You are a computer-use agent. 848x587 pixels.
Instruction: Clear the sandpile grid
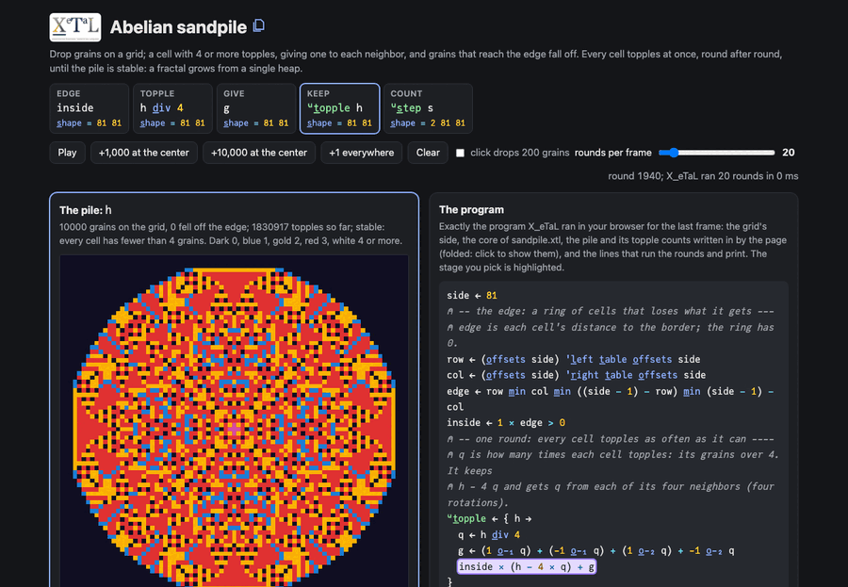tap(428, 153)
